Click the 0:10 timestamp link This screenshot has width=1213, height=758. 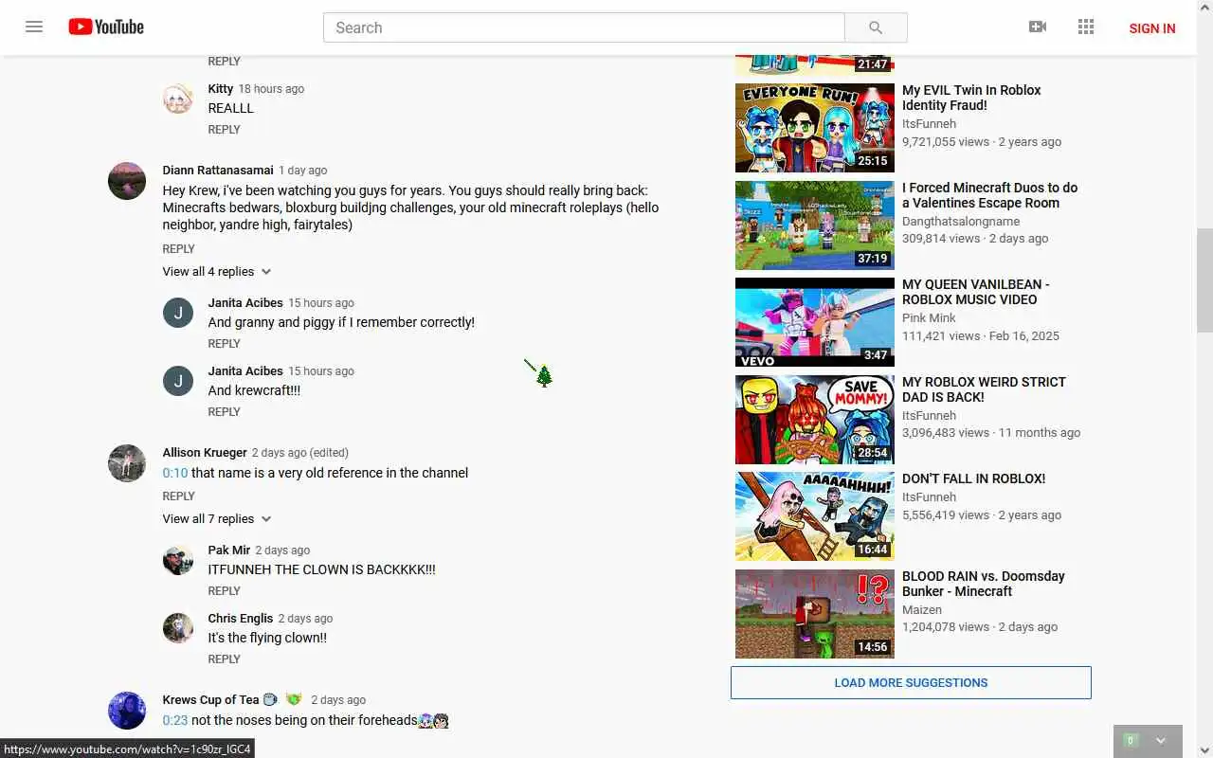pos(175,473)
